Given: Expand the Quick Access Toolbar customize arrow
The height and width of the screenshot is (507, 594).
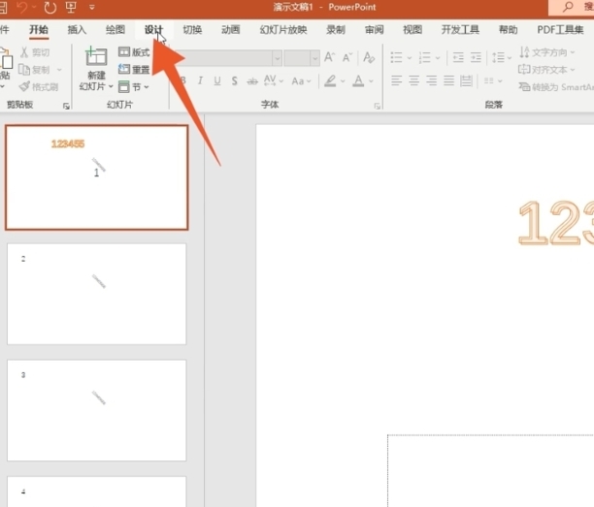Looking at the screenshot, I should (91, 7).
